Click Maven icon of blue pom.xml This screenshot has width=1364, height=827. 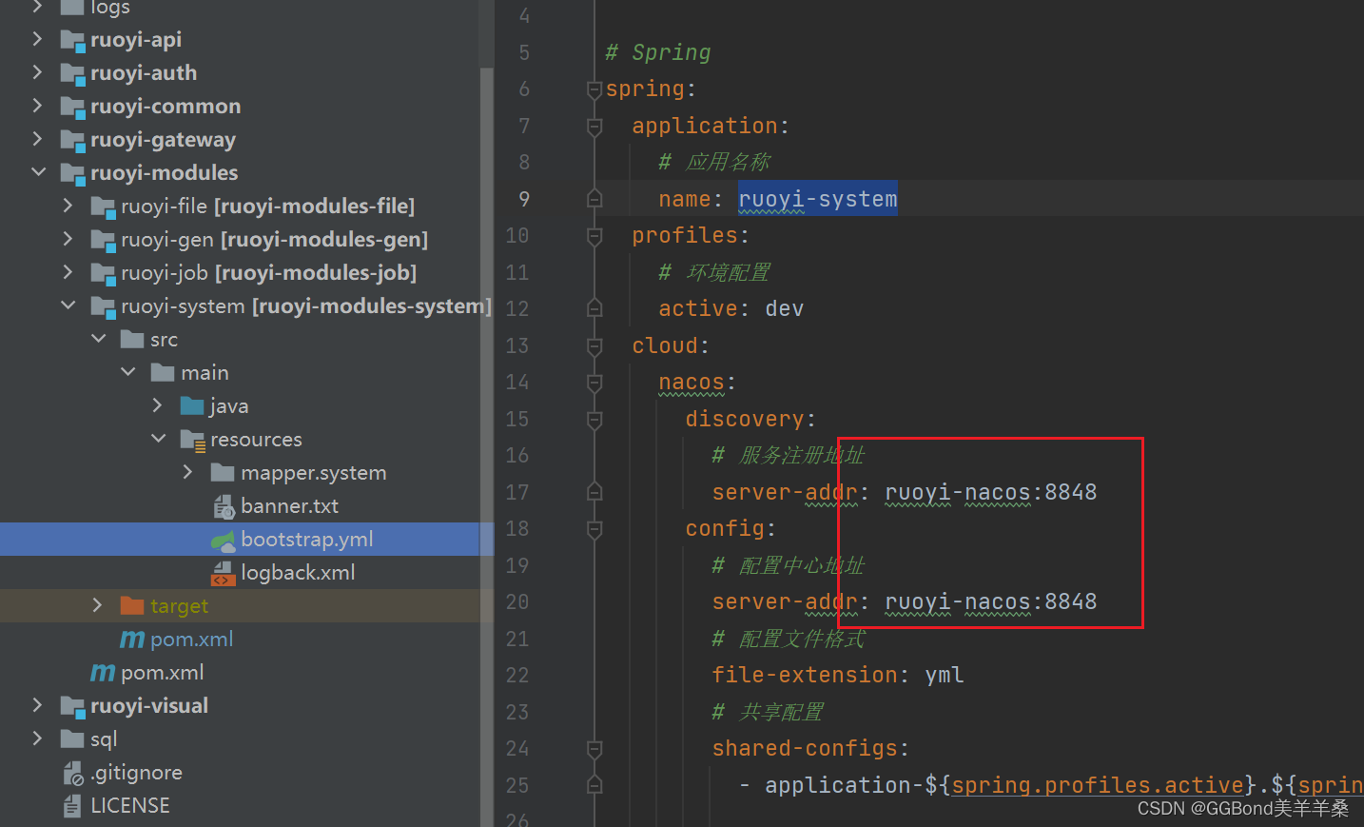(132, 640)
